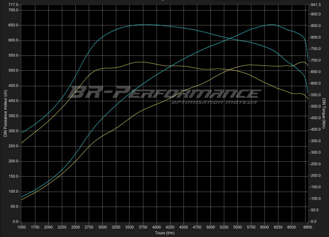329x237 pixels.
Task: Select the 4000 label on the RPM axis
Action: [157, 227]
